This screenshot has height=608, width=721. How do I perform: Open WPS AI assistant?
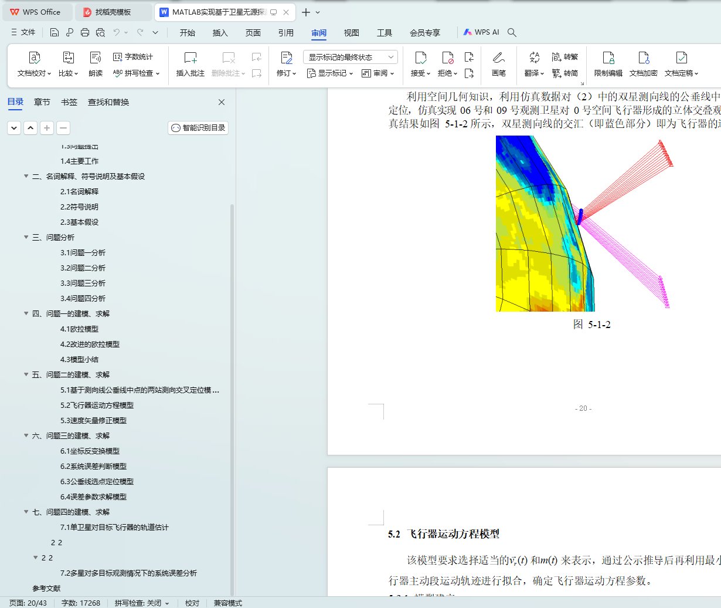tap(481, 32)
